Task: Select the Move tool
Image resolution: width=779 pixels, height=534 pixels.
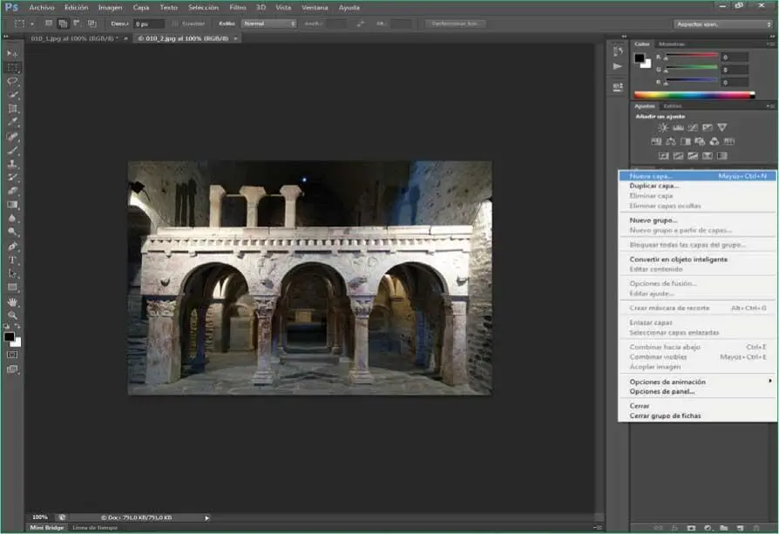Action: tap(13, 54)
